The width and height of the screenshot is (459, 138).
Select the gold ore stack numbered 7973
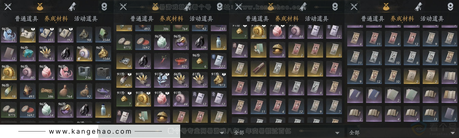tap(218, 80)
